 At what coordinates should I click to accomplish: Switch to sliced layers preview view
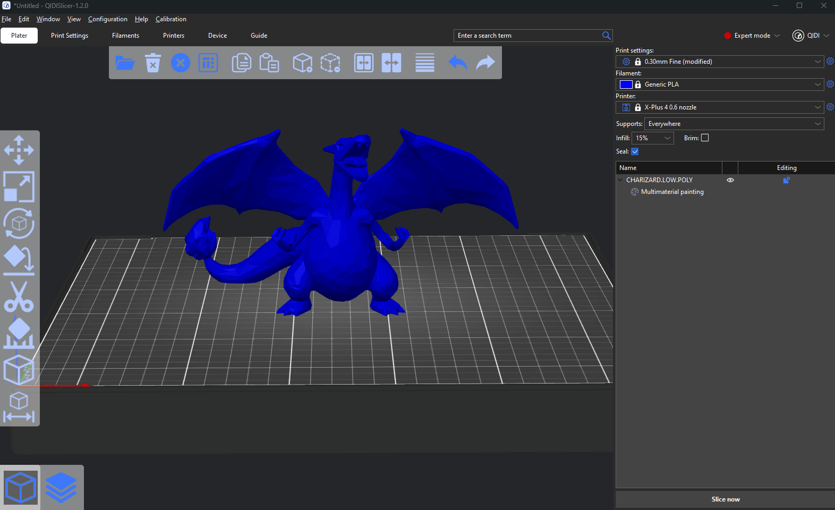[x=61, y=487]
